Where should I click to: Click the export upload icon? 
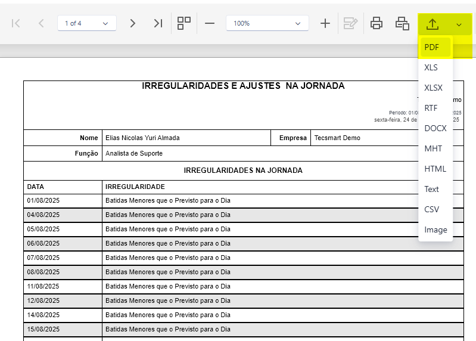[433, 24]
